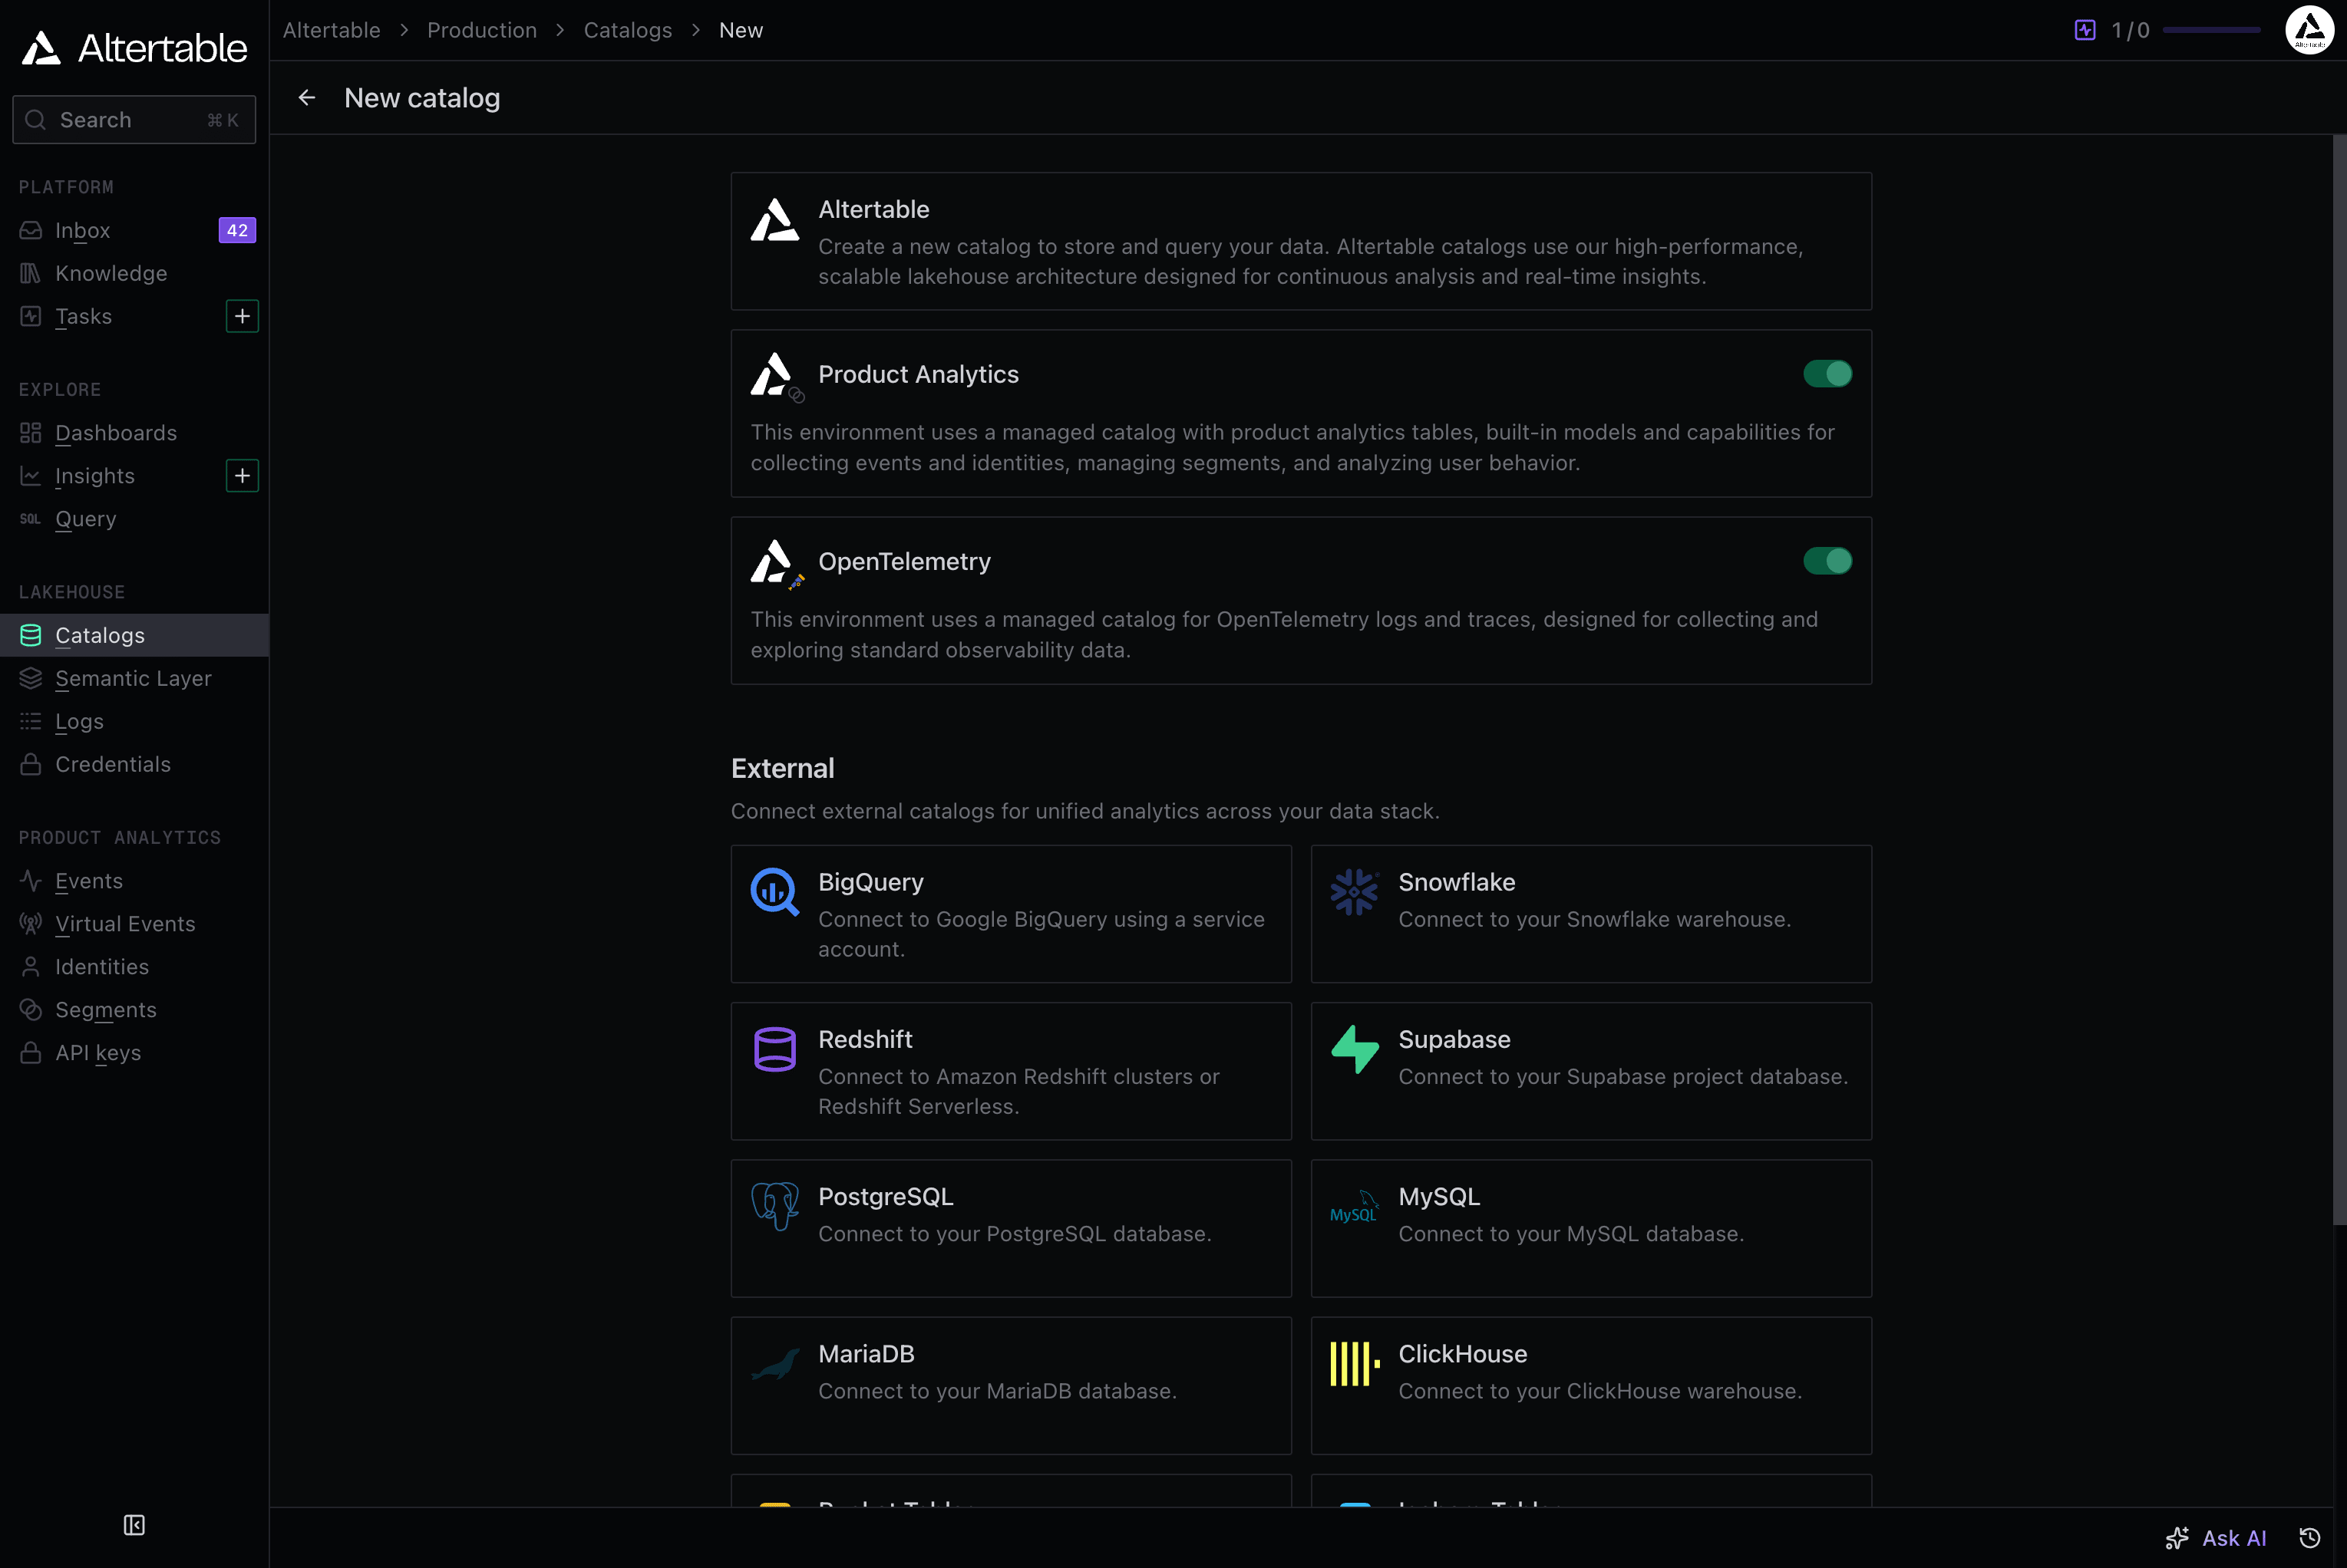
Task: Turn off the OpenTelemetry toggle
Action: (x=1827, y=561)
